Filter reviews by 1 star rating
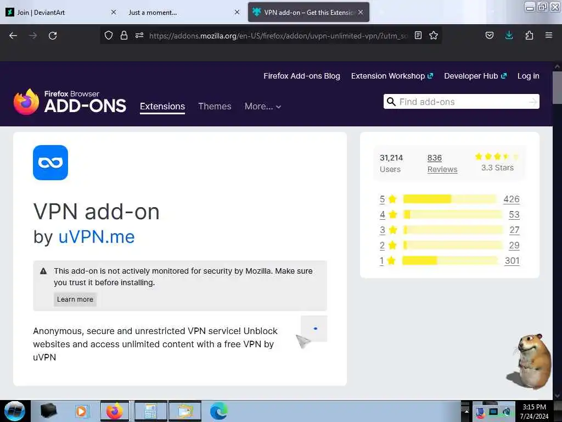Image resolution: width=562 pixels, height=422 pixels. point(387,260)
